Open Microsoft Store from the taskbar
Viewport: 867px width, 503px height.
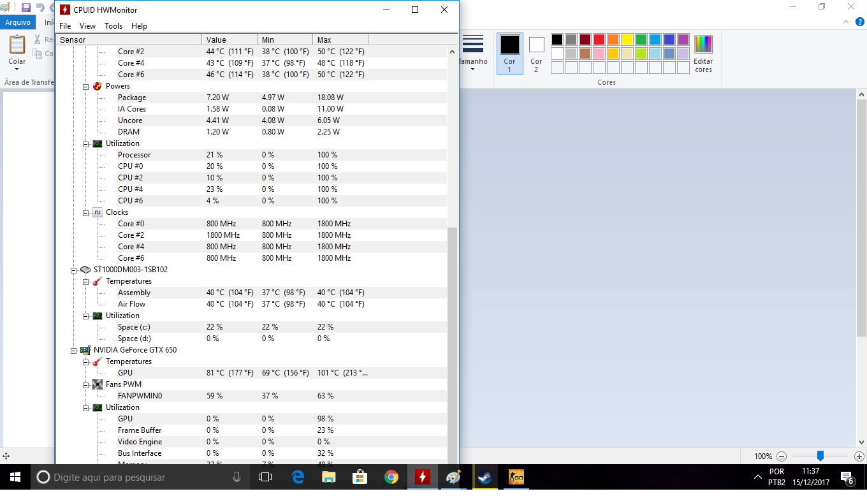point(360,477)
